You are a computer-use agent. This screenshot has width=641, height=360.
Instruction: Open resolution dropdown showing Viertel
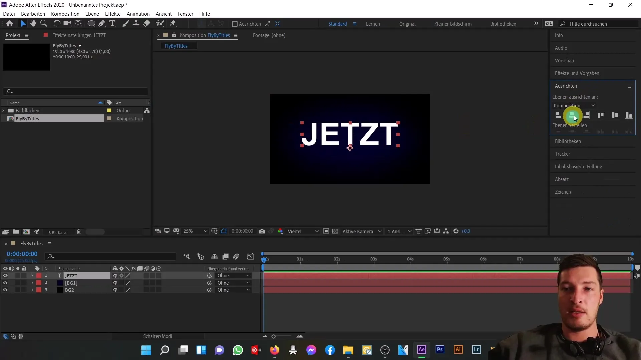tap(303, 231)
